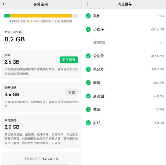Tap the 缓存 section heading

point(7,55)
